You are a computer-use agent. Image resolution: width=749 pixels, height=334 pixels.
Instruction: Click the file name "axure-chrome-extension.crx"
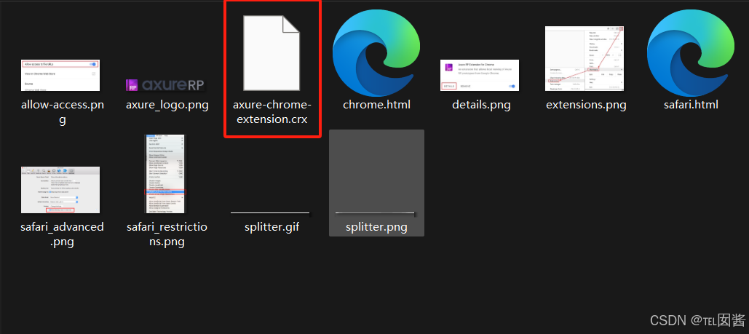[x=272, y=112]
